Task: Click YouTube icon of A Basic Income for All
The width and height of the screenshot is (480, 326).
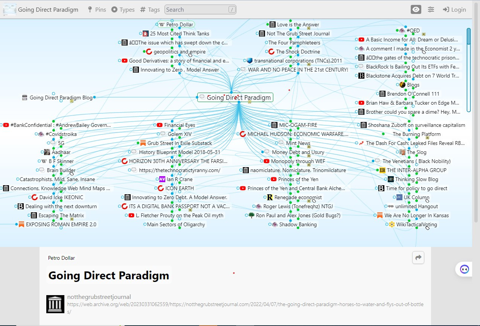Action: [361, 40]
